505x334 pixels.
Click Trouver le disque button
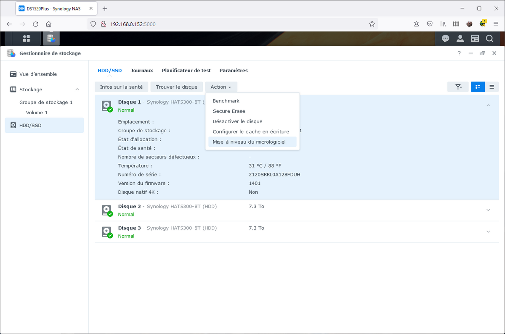(x=176, y=87)
